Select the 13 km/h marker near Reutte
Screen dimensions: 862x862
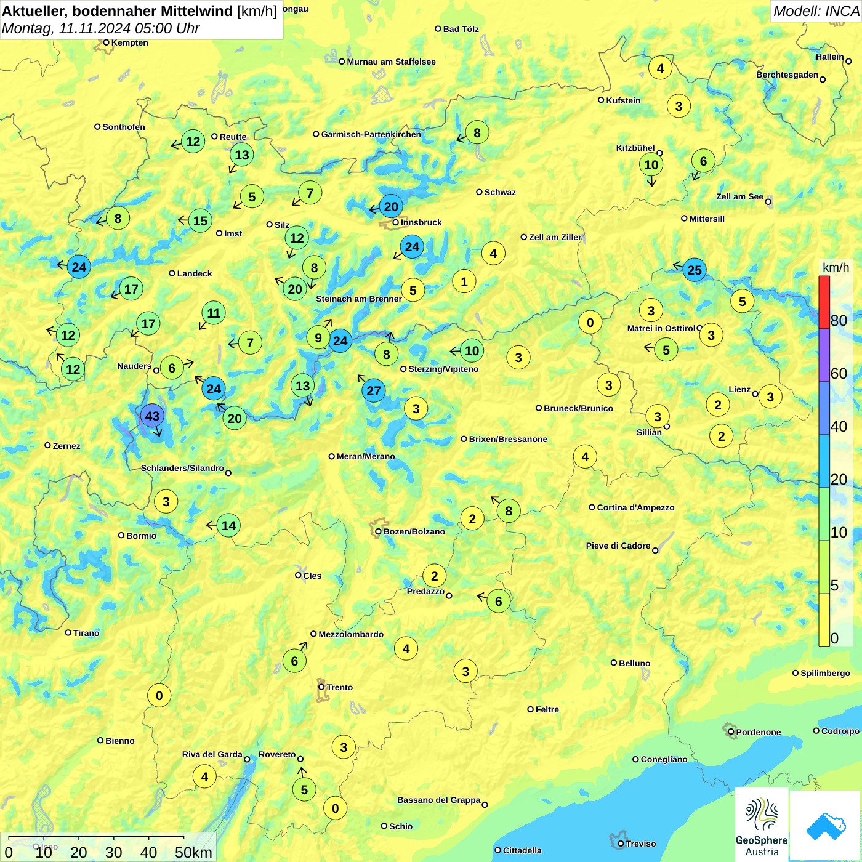coord(242,155)
